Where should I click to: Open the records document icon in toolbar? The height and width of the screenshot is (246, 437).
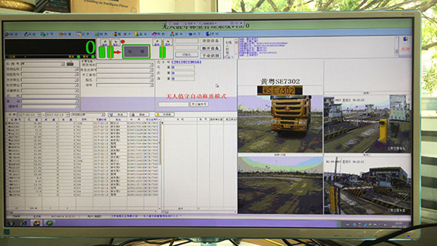(x=79, y=34)
